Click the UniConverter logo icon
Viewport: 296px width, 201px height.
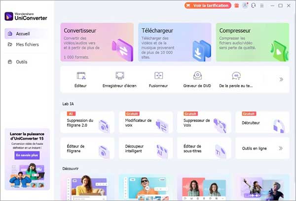9,16
